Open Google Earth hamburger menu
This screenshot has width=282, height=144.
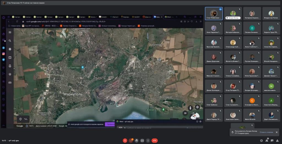(x=10, y=32)
